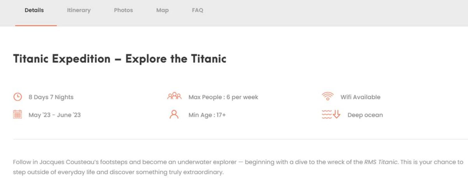Open the Details tab

[x=34, y=10]
